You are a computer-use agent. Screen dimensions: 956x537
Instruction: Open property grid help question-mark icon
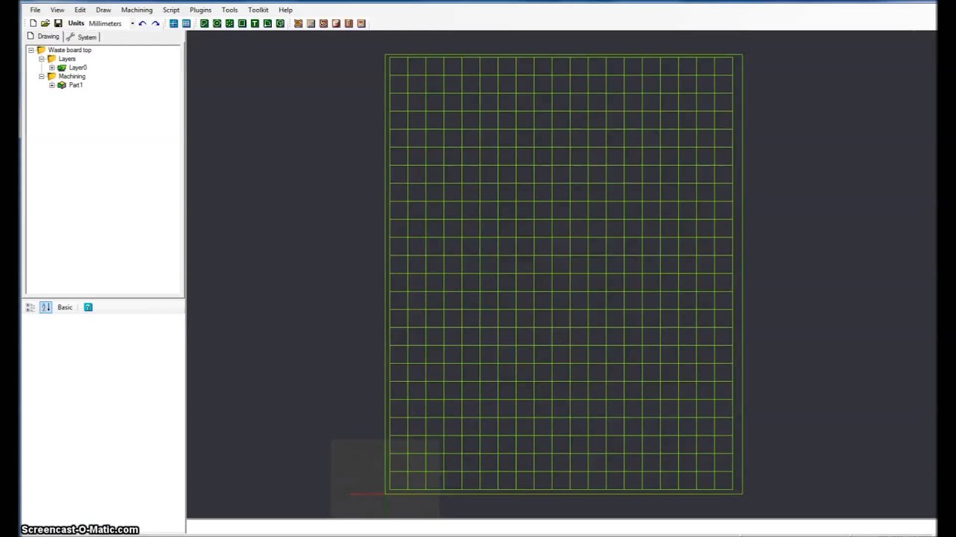click(x=88, y=307)
